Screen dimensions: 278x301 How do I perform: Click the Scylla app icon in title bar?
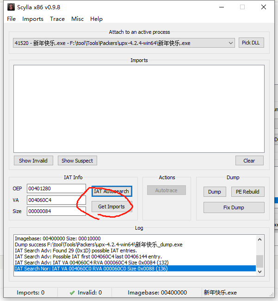11,7
